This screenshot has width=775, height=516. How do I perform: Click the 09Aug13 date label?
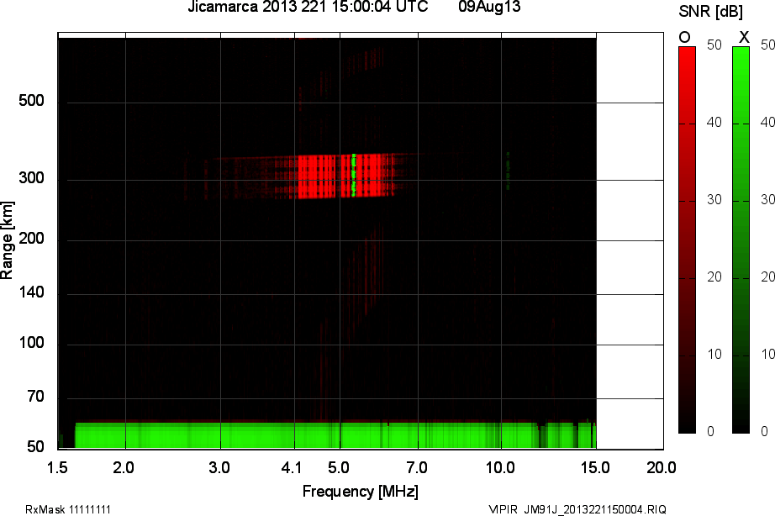(x=487, y=7)
